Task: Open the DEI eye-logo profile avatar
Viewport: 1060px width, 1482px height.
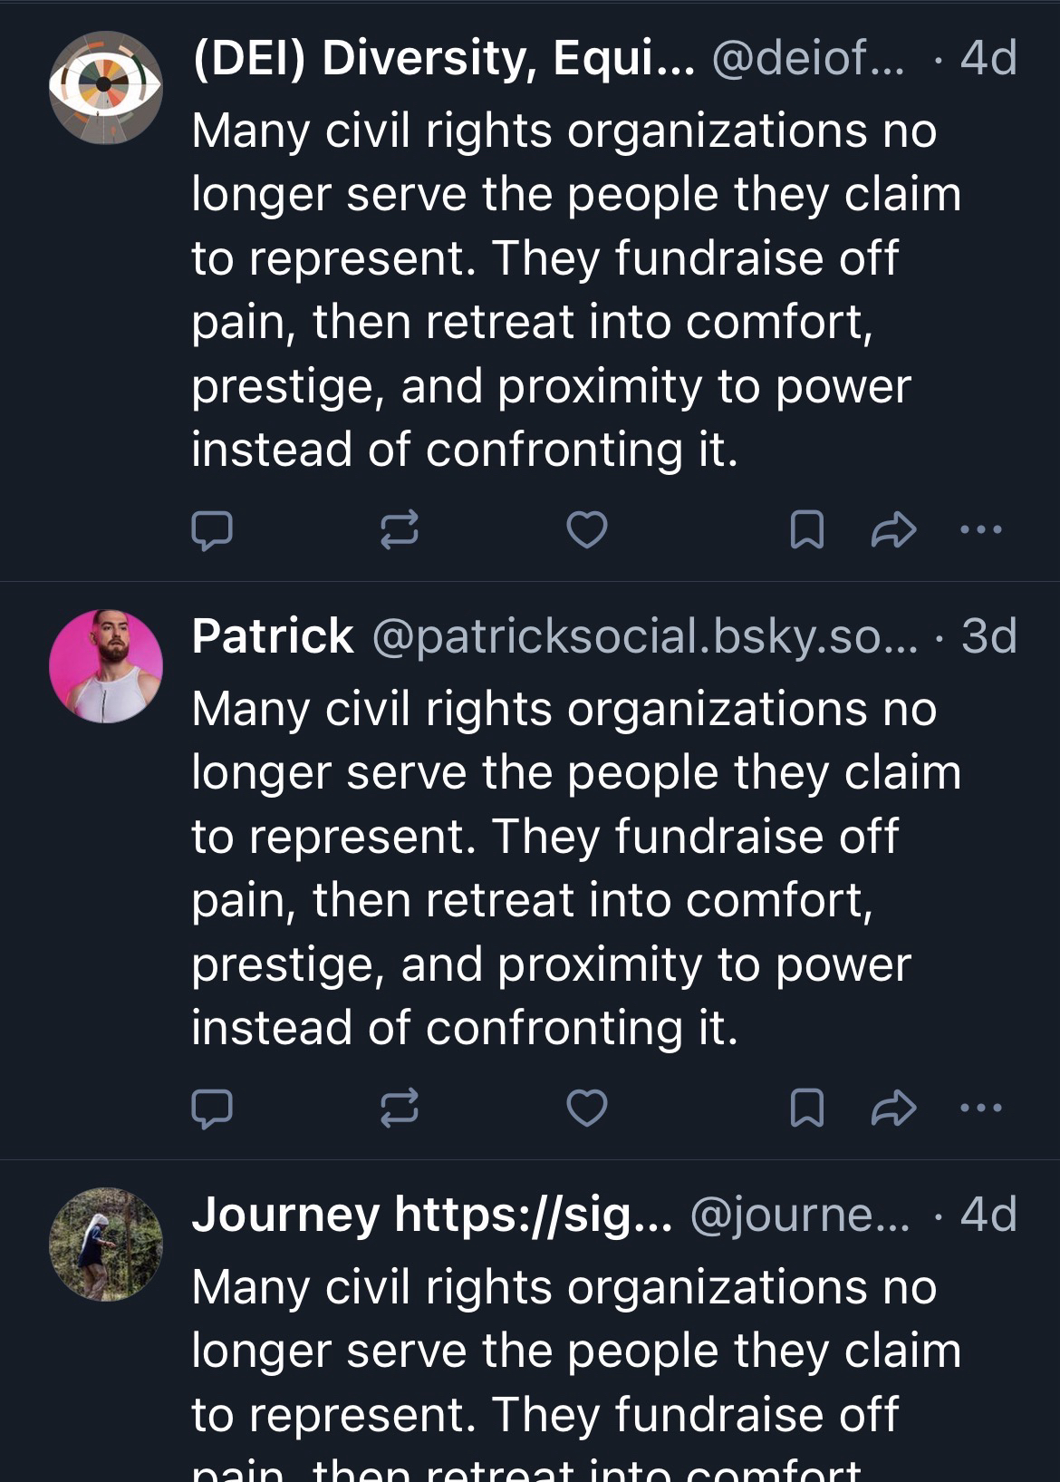Action: click(x=106, y=88)
